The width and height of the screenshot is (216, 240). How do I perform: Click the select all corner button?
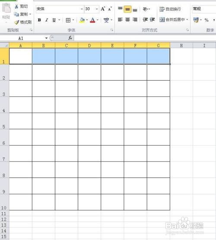[x=5, y=46]
